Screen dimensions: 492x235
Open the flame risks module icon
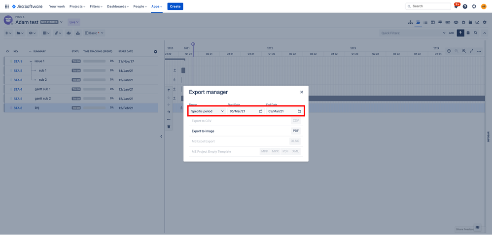[x=463, y=22]
